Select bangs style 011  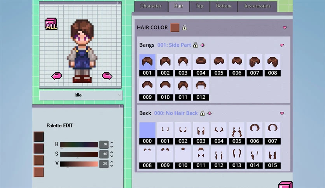183,89
